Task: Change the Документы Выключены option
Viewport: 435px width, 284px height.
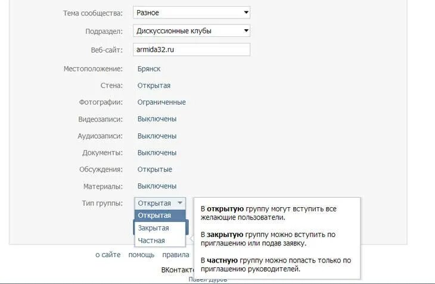Action: point(157,152)
